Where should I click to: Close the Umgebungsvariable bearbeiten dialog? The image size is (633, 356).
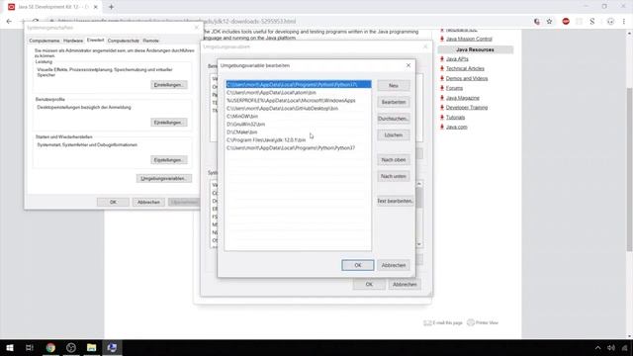[408, 65]
